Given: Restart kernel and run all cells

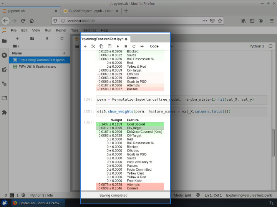Looking at the screenshot, I should [x=142, y=46].
